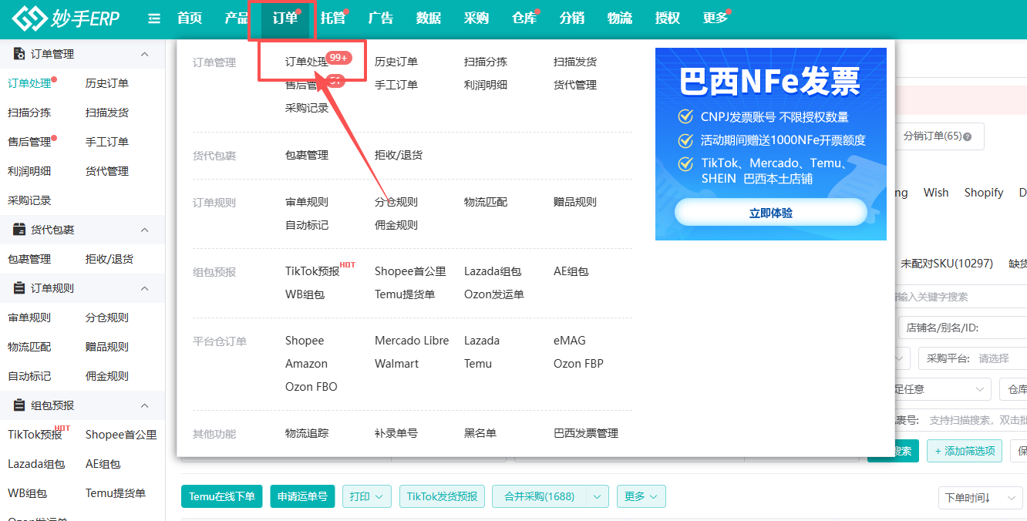This screenshot has width=1027, height=521.
Task: Open the 更多 top navigation tab
Action: (716, 18)
